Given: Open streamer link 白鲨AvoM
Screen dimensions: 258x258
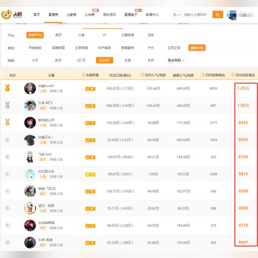Looking at the screenshot, I should [46, 86].
